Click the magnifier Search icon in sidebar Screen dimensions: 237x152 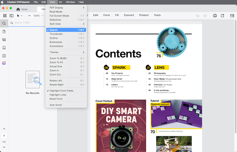point(4,23)
